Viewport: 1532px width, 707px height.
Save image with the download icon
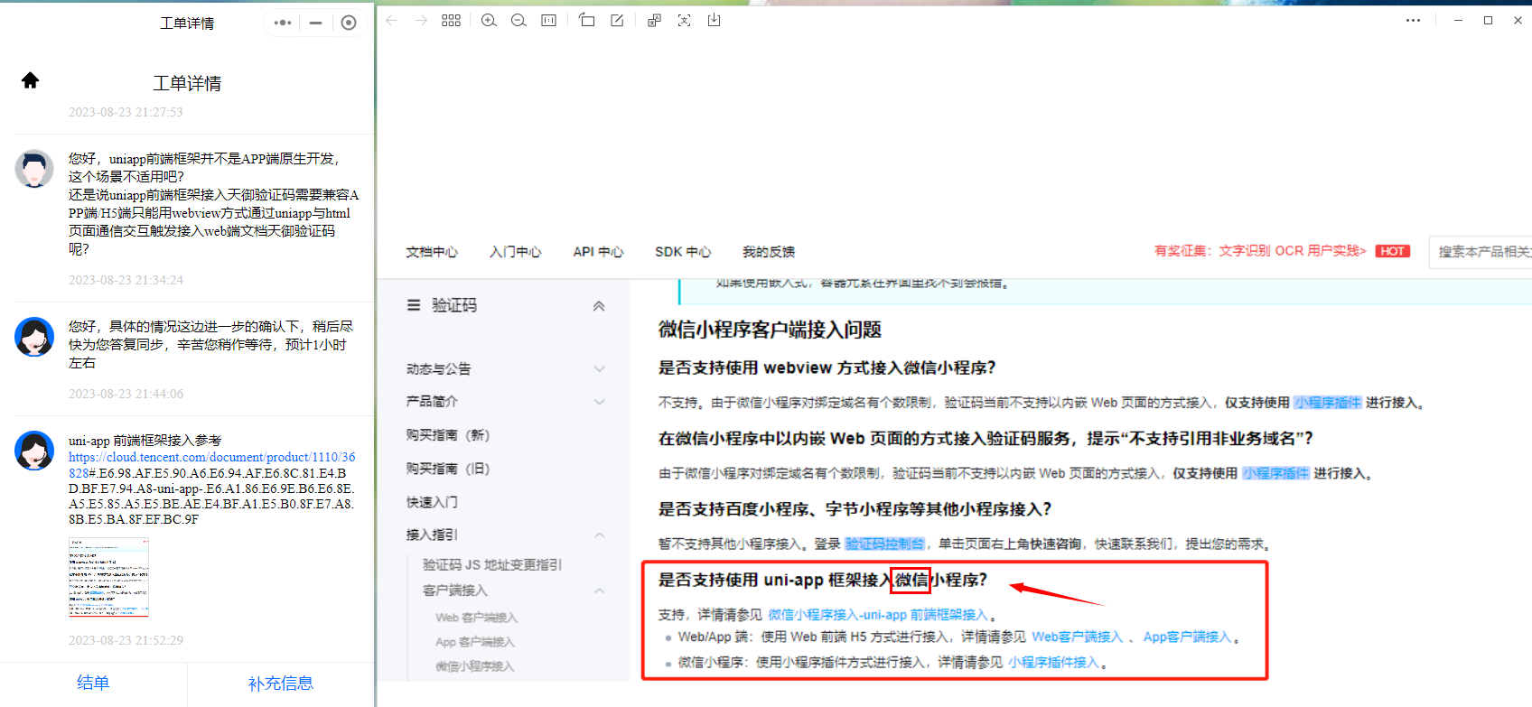(x=715, y=20)
